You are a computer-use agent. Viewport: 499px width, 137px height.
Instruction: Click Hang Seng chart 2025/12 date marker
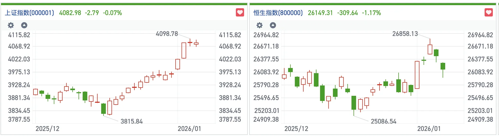[x=296, y=129]
